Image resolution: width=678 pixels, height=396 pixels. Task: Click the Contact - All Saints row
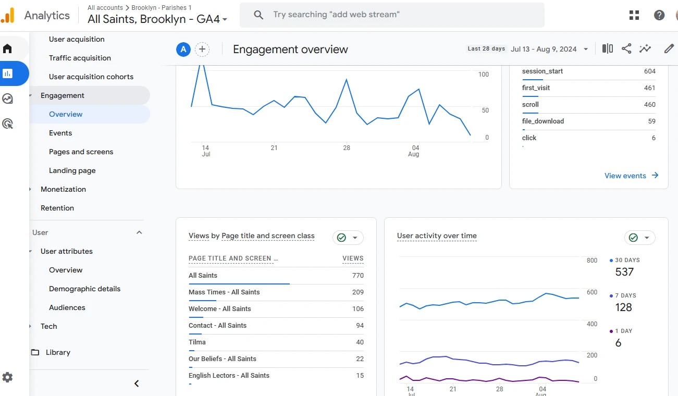[x=276, y=326]
